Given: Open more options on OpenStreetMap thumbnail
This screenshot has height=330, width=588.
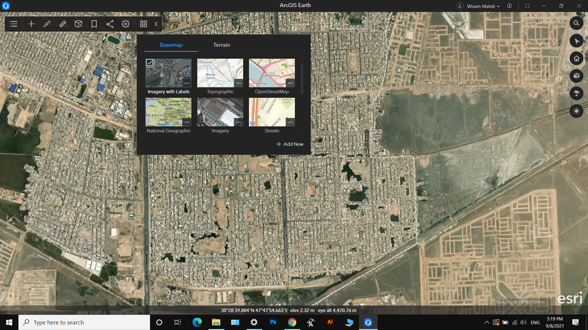Looking at the screenshot, I should coord(290,83).
